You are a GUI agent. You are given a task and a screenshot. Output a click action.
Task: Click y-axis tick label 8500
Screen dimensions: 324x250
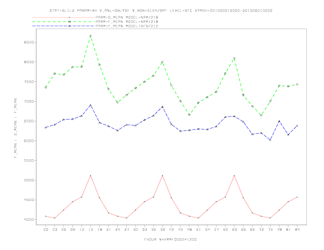coord(29,42)
